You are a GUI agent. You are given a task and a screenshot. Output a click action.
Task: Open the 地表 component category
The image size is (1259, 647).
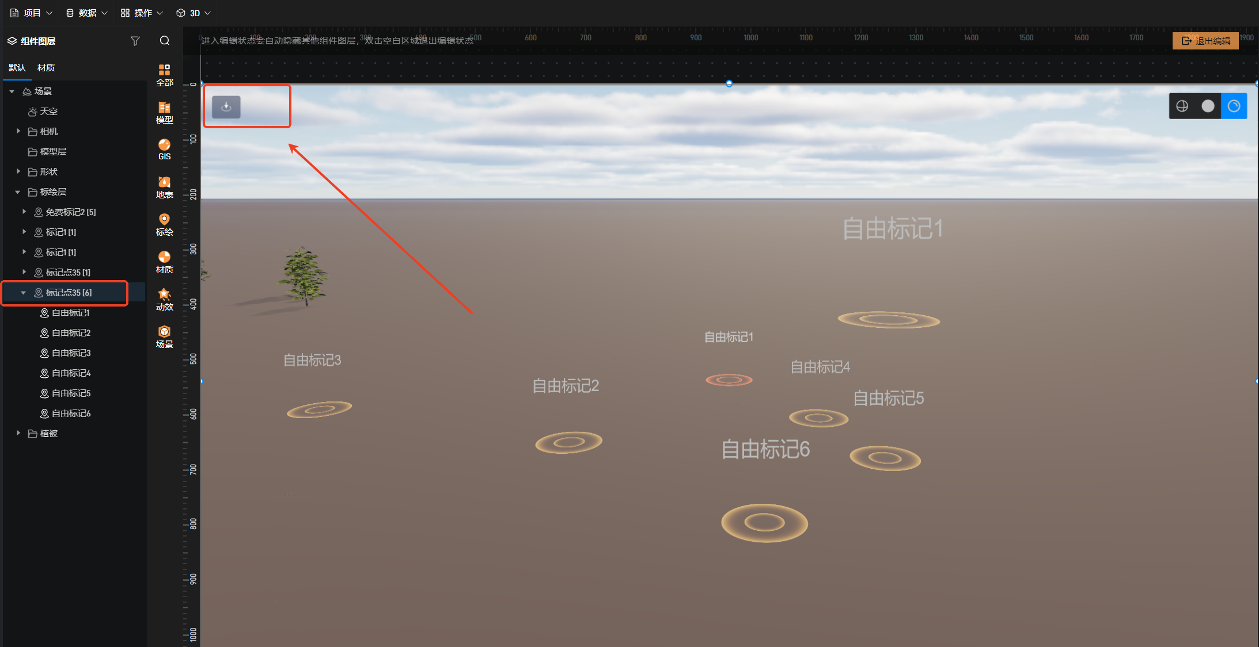coord(164,187)
